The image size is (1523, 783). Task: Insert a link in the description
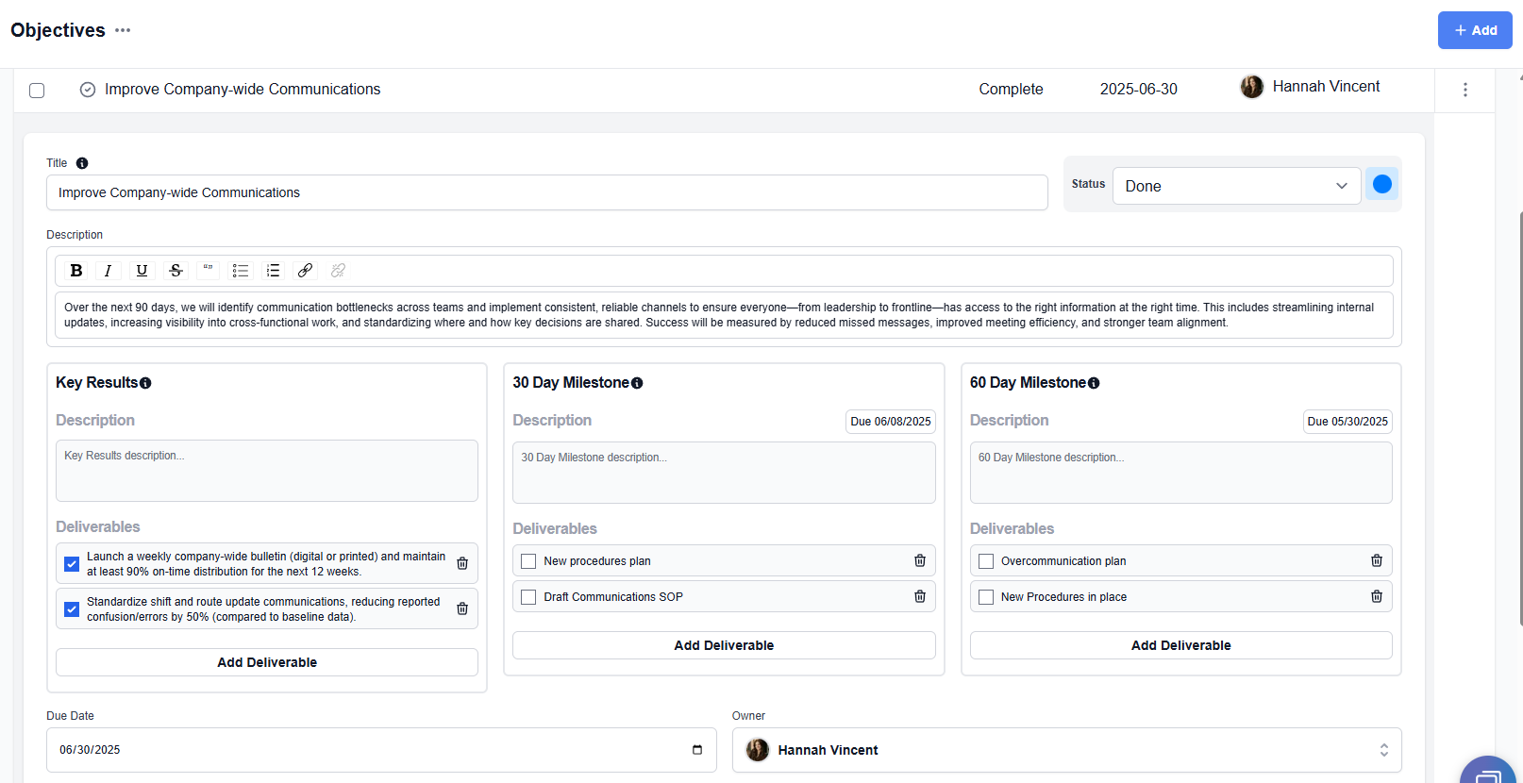(x=305, y=271)
